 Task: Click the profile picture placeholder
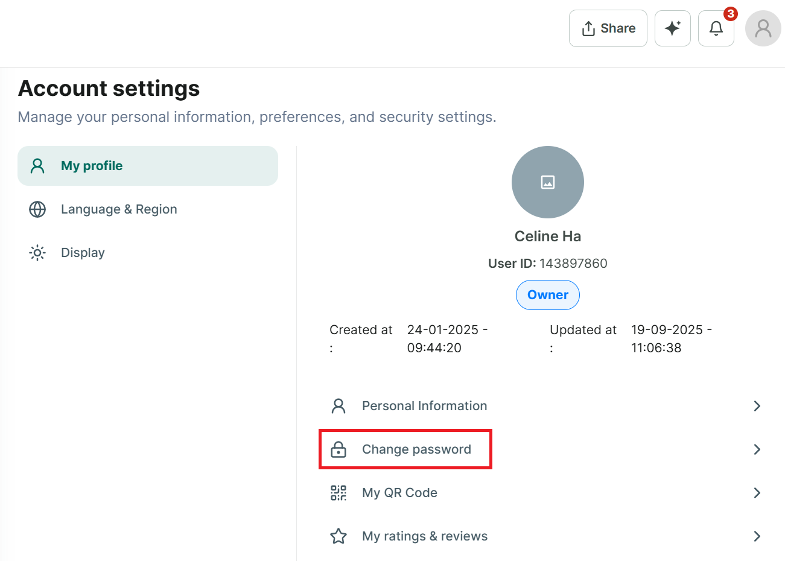[548, 182]
